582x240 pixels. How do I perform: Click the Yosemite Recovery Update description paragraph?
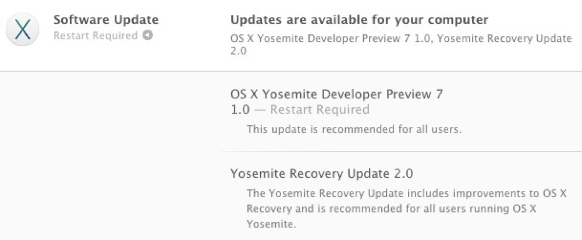[406, 209]
